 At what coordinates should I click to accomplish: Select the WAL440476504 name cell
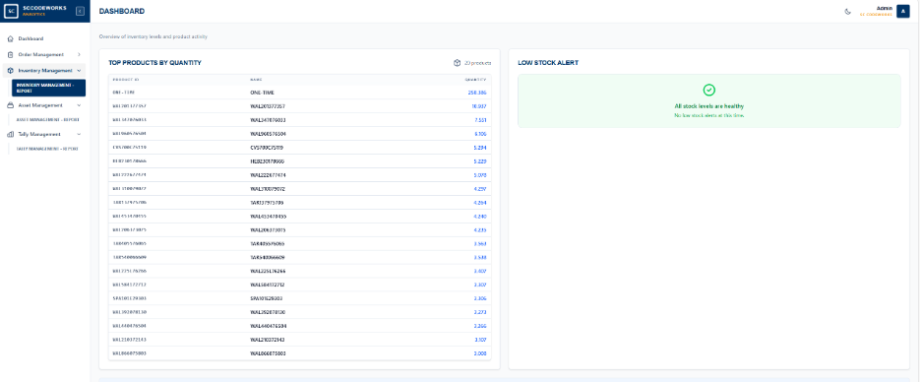click(268, 326)
